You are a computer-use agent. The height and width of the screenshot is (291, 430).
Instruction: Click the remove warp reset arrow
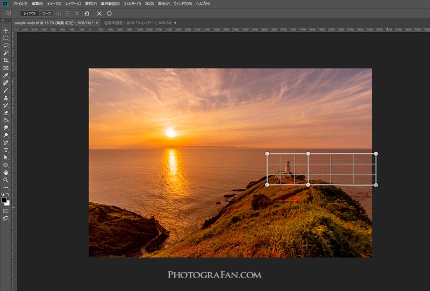point(87,13)
